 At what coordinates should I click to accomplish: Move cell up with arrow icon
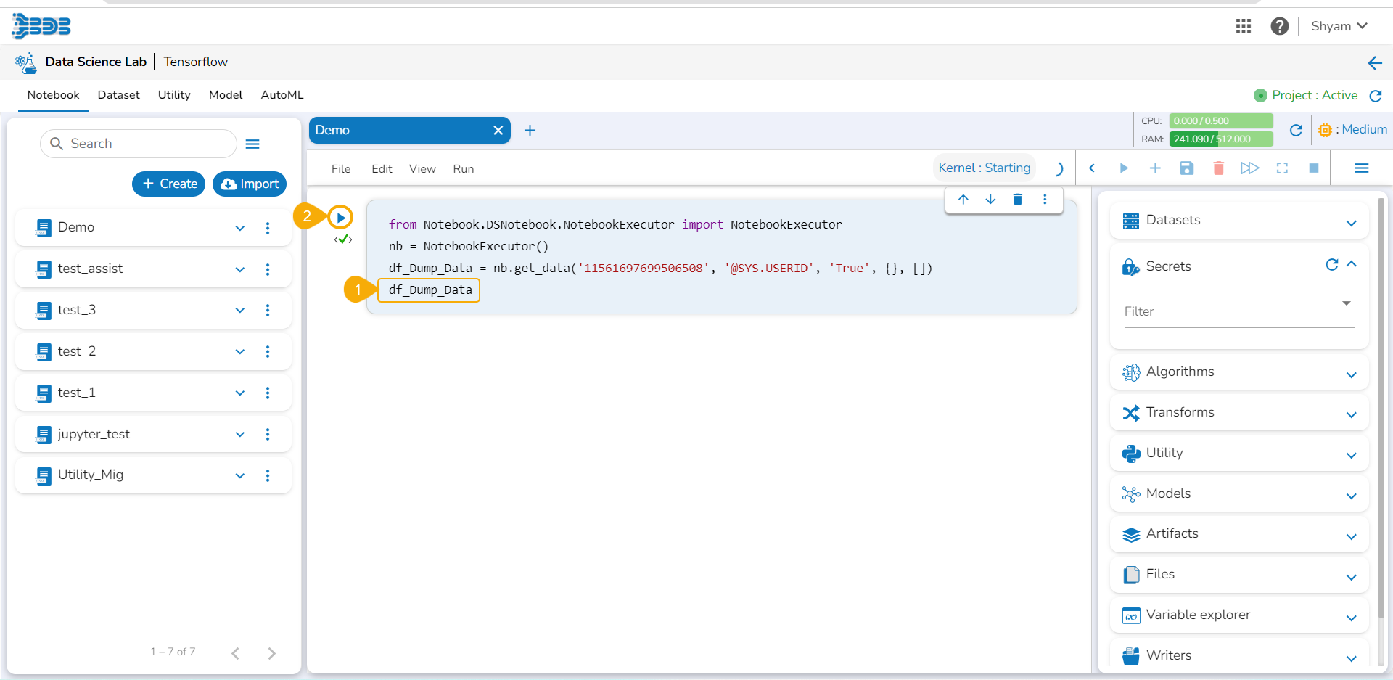point(963,200)
